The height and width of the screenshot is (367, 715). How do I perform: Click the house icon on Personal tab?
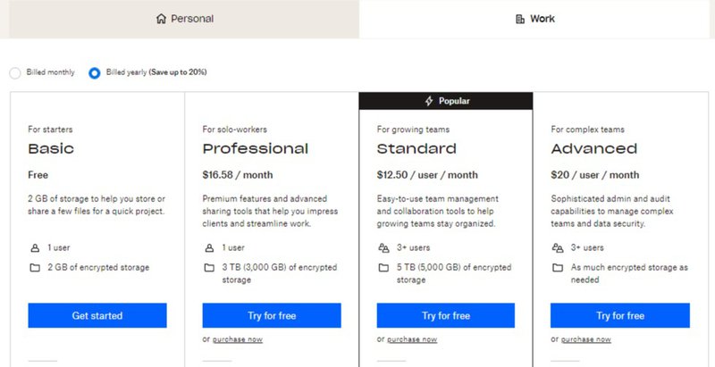click(161, 19)
